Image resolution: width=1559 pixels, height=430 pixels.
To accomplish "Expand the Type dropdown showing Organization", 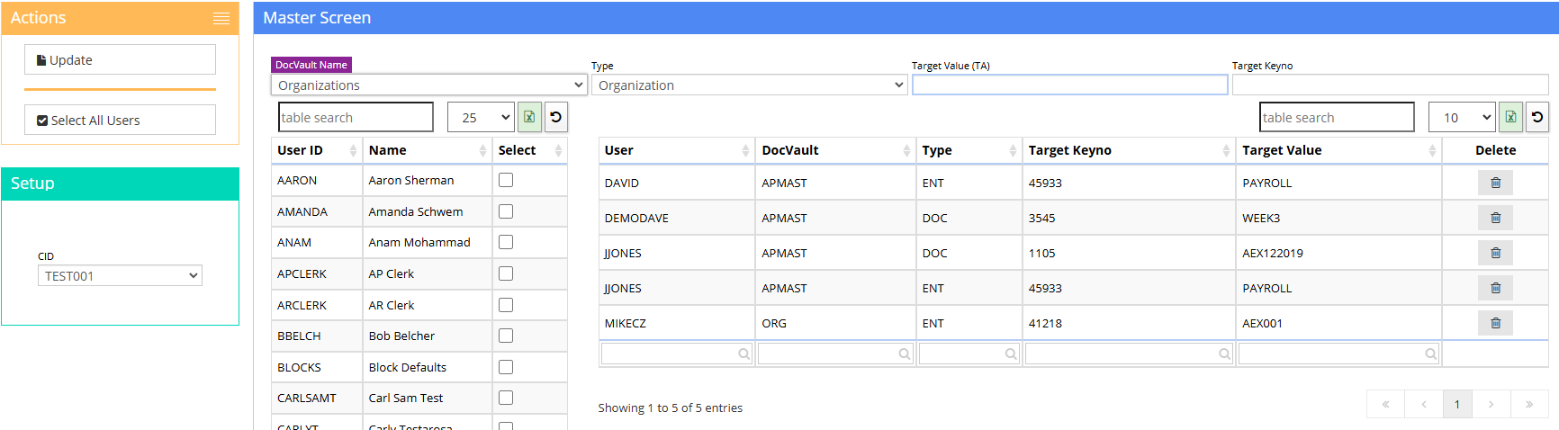I will (x=749, y=85).
